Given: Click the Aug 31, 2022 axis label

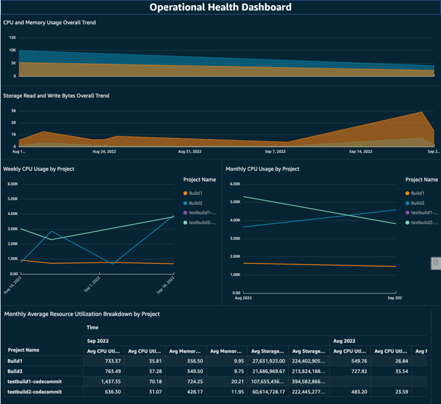Looking at the screenshot, I should point(190,152).
